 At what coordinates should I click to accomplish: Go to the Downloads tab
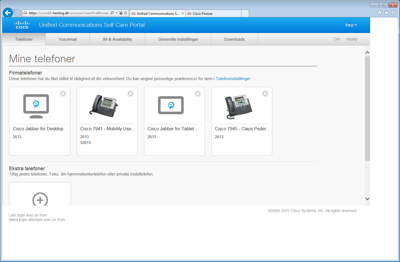pos(235,39)
